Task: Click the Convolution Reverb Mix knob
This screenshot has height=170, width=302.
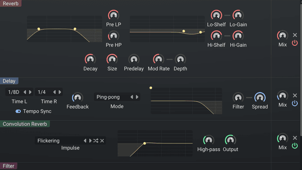Action: [x=283, y=138]
